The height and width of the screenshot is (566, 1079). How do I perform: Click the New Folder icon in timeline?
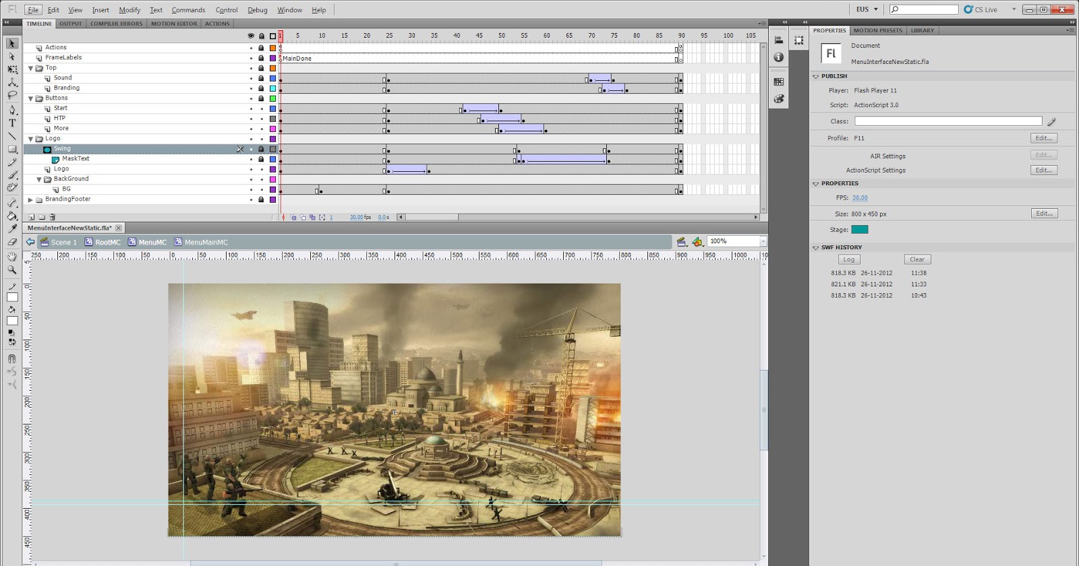pyautogui.click(x=42, y=217)
